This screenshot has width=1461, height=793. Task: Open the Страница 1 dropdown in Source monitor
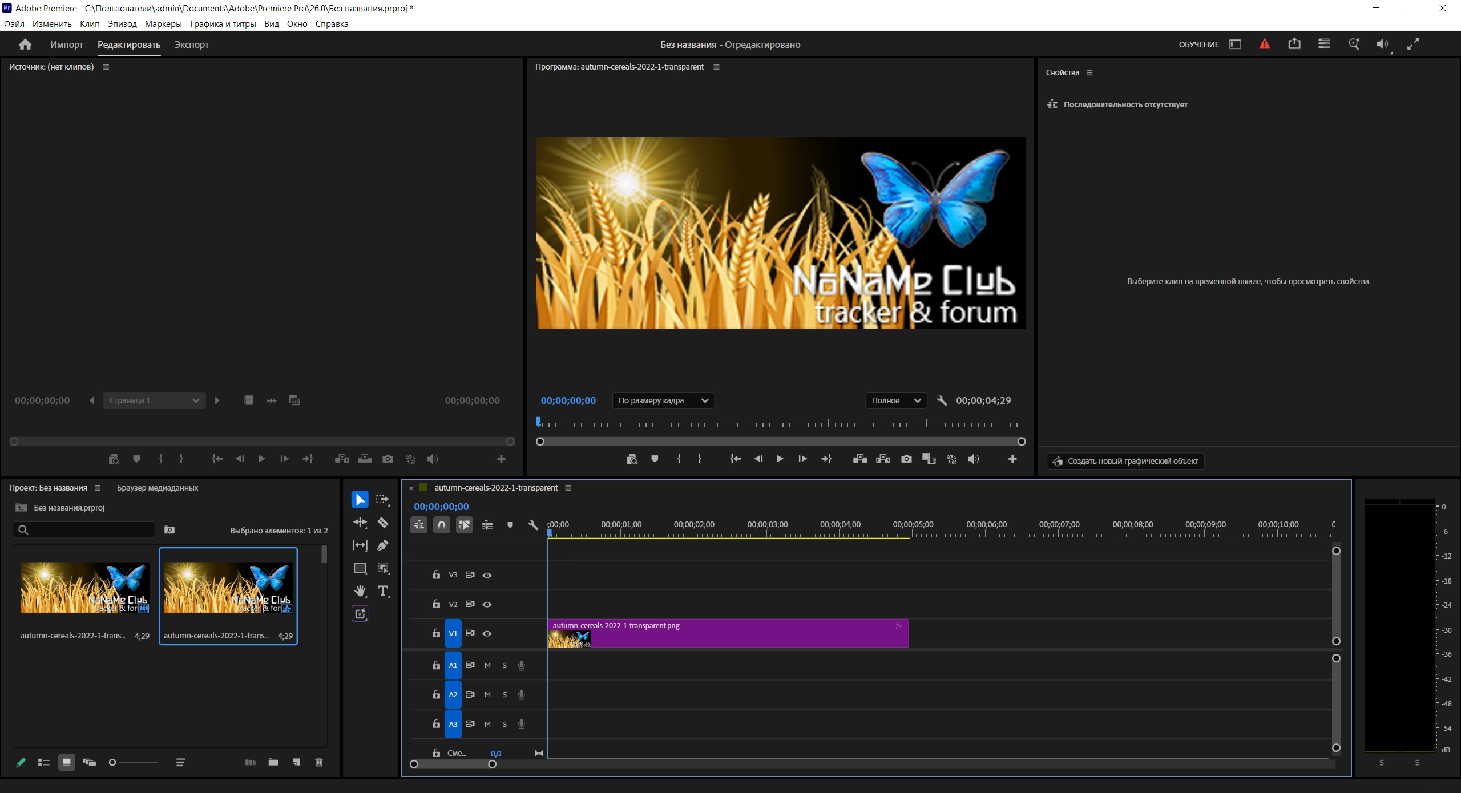(154, 400)
